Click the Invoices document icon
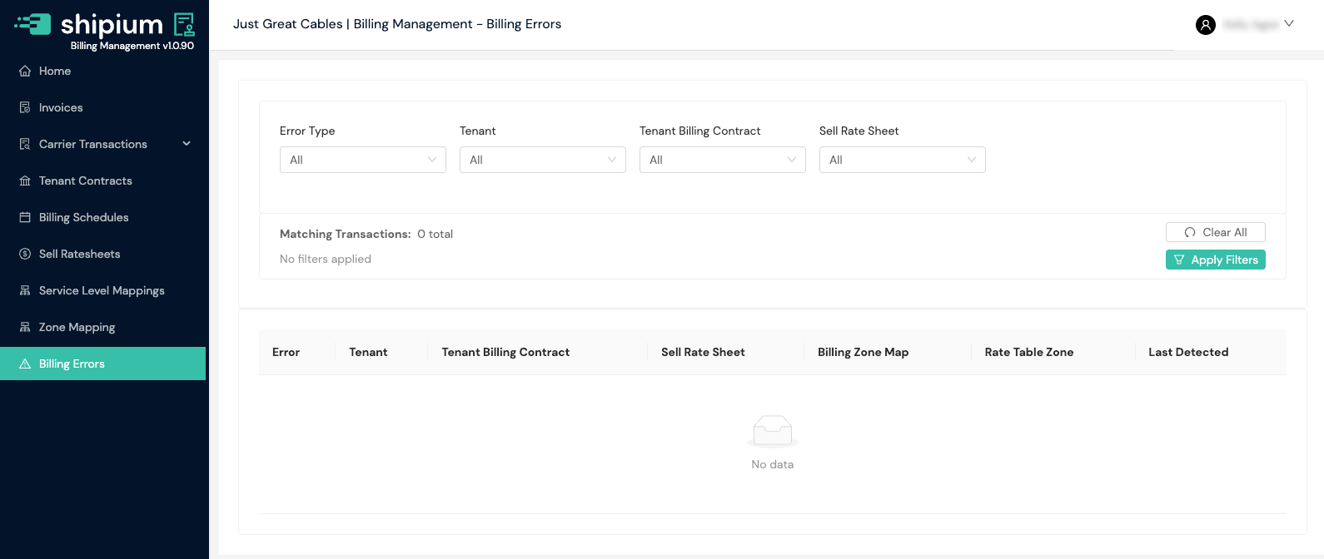Image resolution: width=1324 pixels, height=559 pixels. [x=25, y=108]
